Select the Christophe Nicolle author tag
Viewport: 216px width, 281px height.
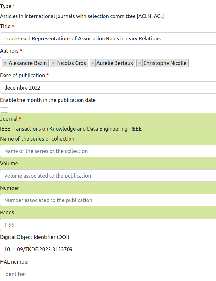(x=165, y=63)
